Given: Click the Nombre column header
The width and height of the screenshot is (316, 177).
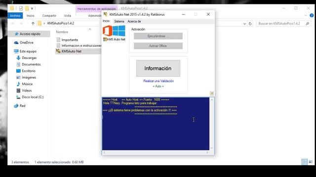Looking at the screenshot, I should (x=62, y=32).
